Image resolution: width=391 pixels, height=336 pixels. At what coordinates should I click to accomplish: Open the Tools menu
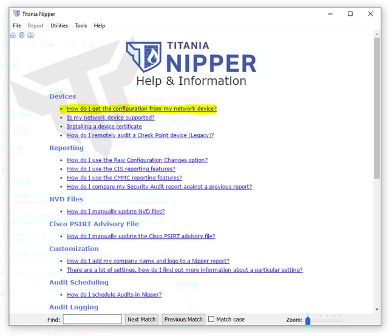click(81, 25)
